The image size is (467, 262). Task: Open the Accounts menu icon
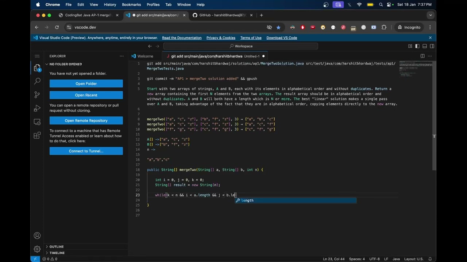(37, 236)
